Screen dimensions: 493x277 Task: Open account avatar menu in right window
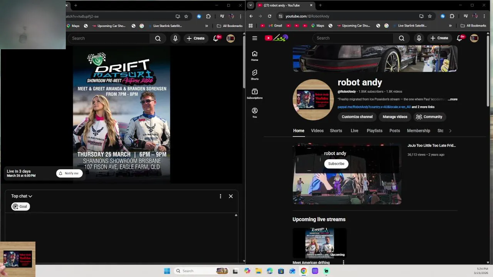tap(474, 38)
